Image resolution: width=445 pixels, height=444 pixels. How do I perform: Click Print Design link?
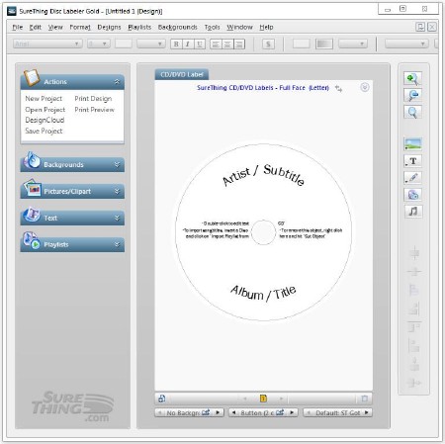(93, 99)
